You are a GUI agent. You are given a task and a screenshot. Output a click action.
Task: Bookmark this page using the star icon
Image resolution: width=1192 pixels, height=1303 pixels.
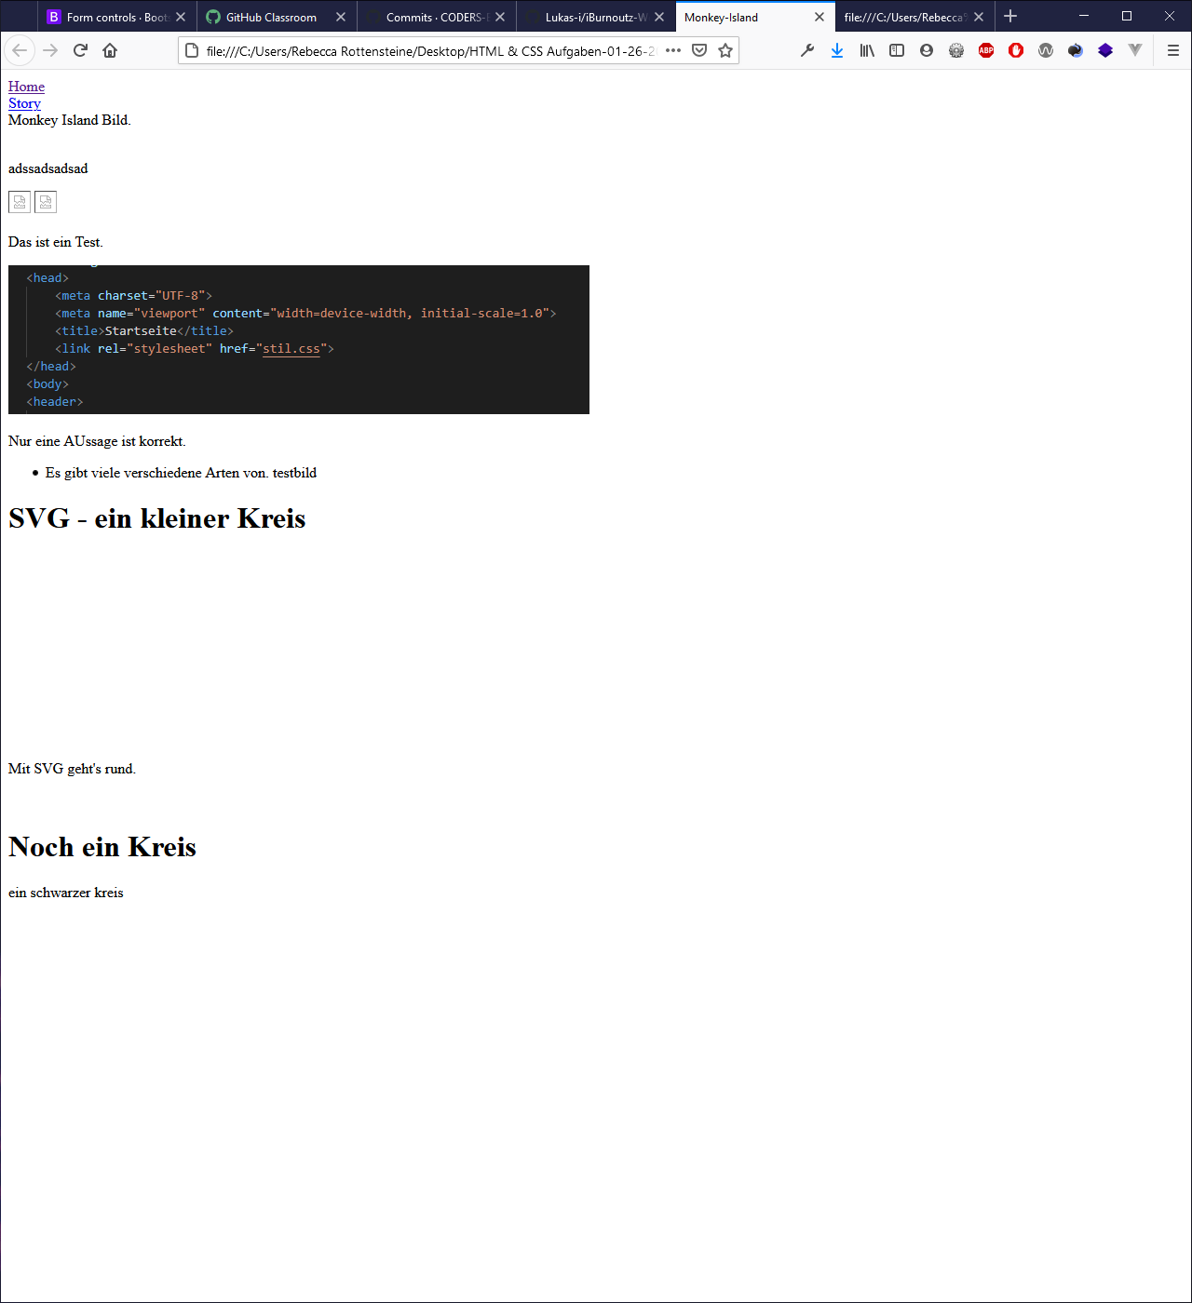725,50
